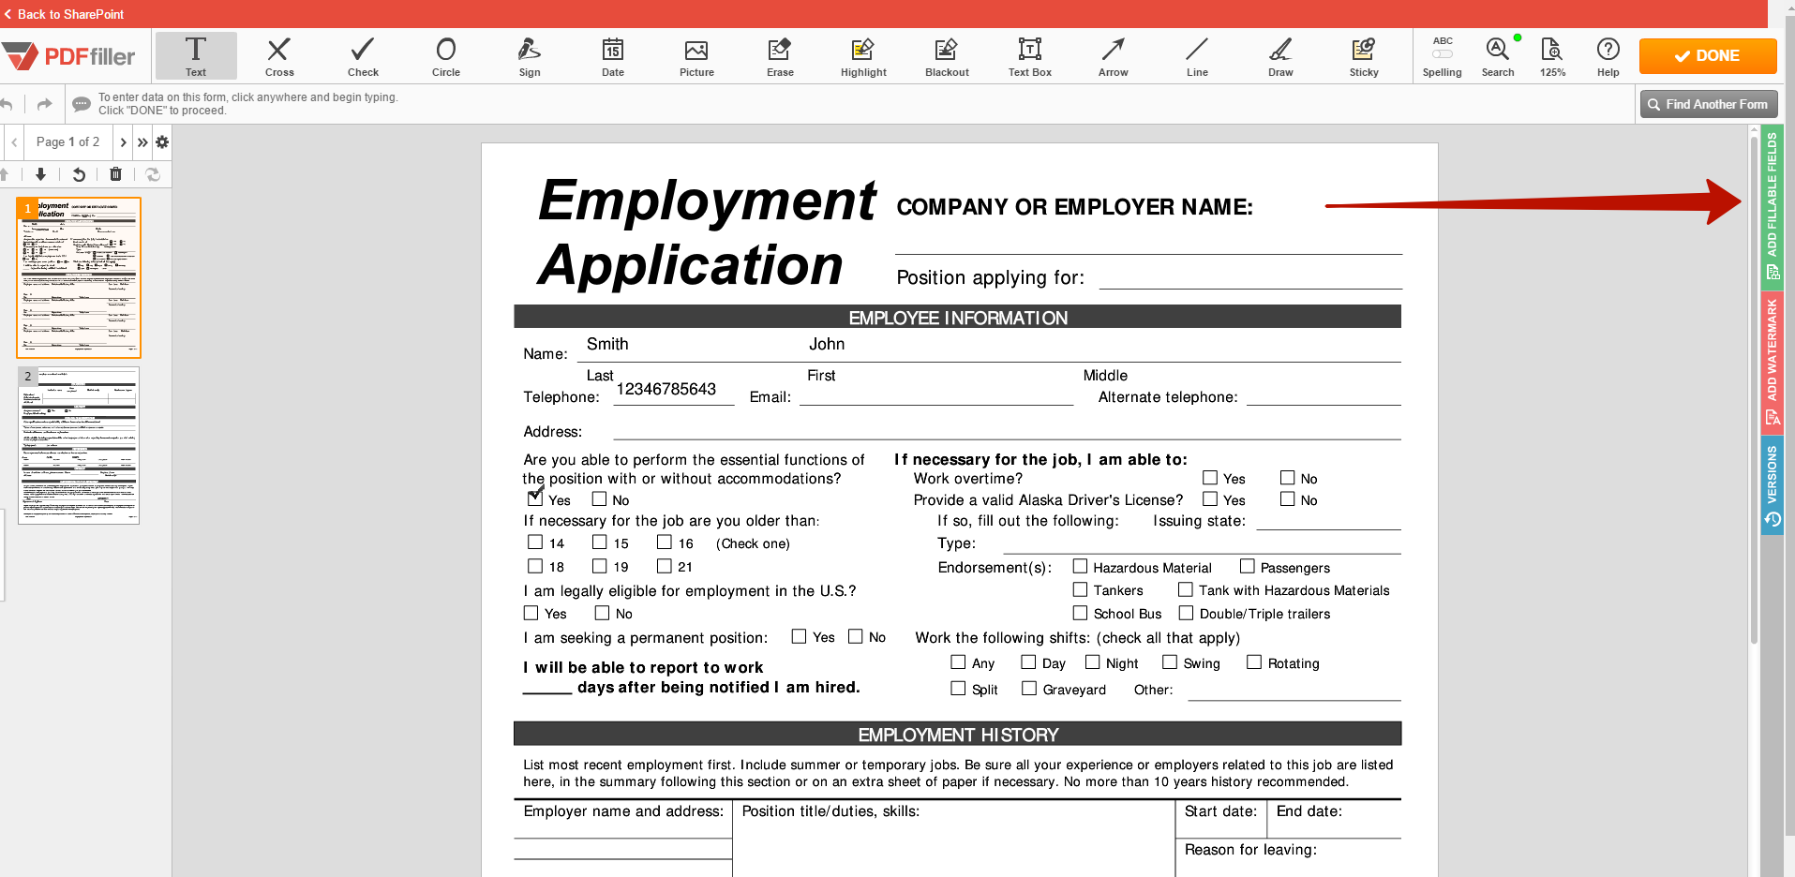
Task: Click Find Another Form button
Action: (x=1708, y=104)
